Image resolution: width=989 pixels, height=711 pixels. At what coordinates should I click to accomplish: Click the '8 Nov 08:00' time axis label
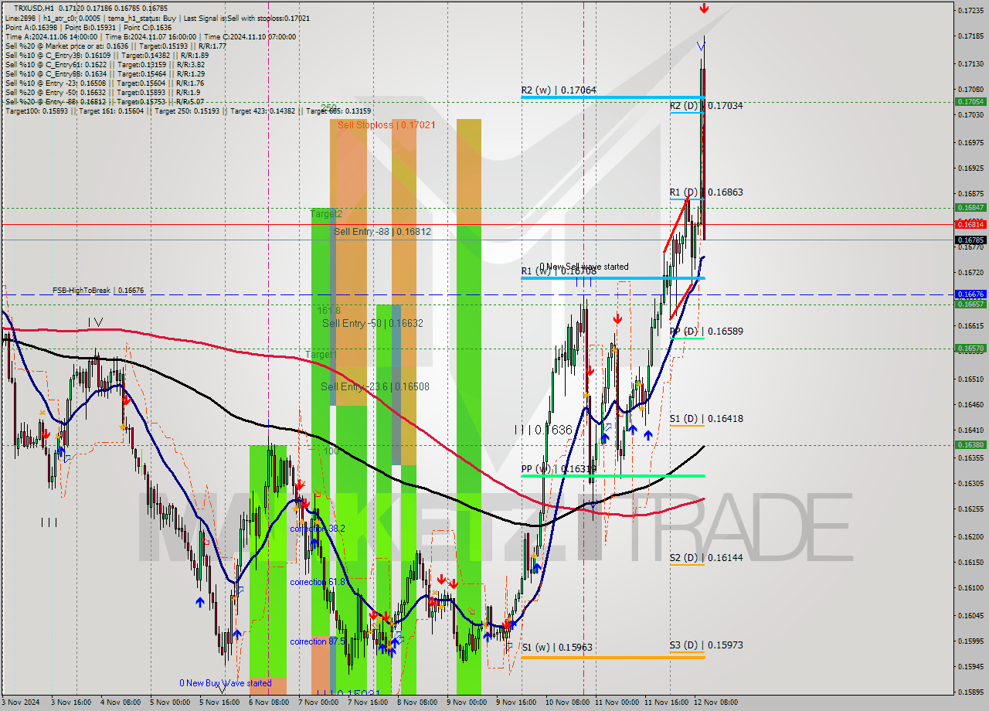(x=416, y=702)
